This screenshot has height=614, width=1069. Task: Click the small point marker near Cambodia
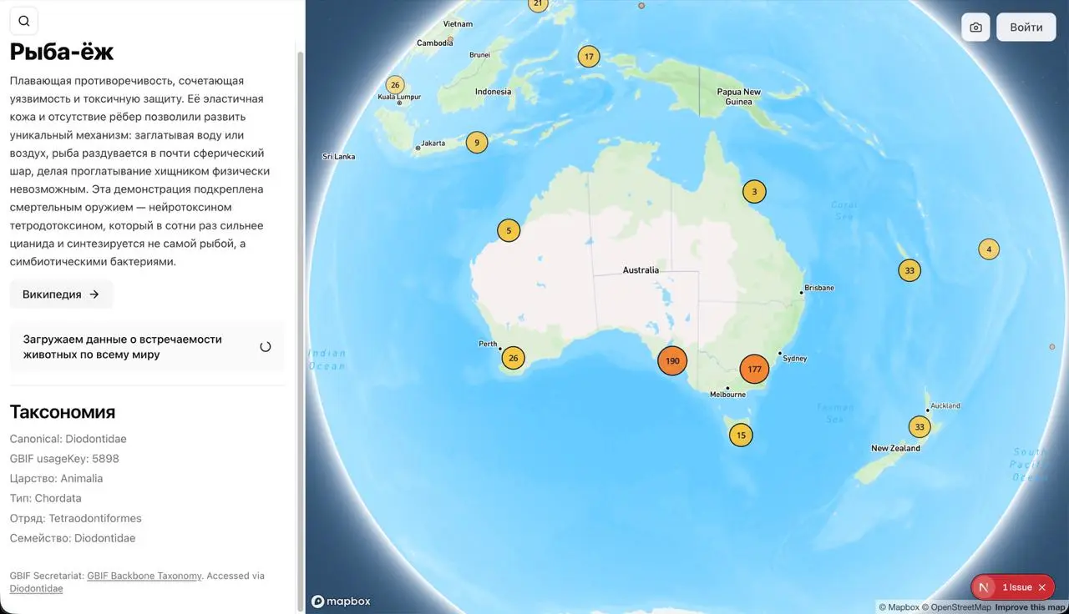[x=450, y=39]
